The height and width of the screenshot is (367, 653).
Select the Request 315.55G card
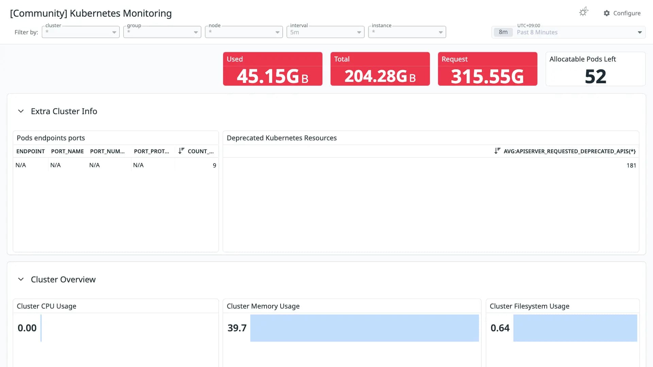tap(488, 69)
